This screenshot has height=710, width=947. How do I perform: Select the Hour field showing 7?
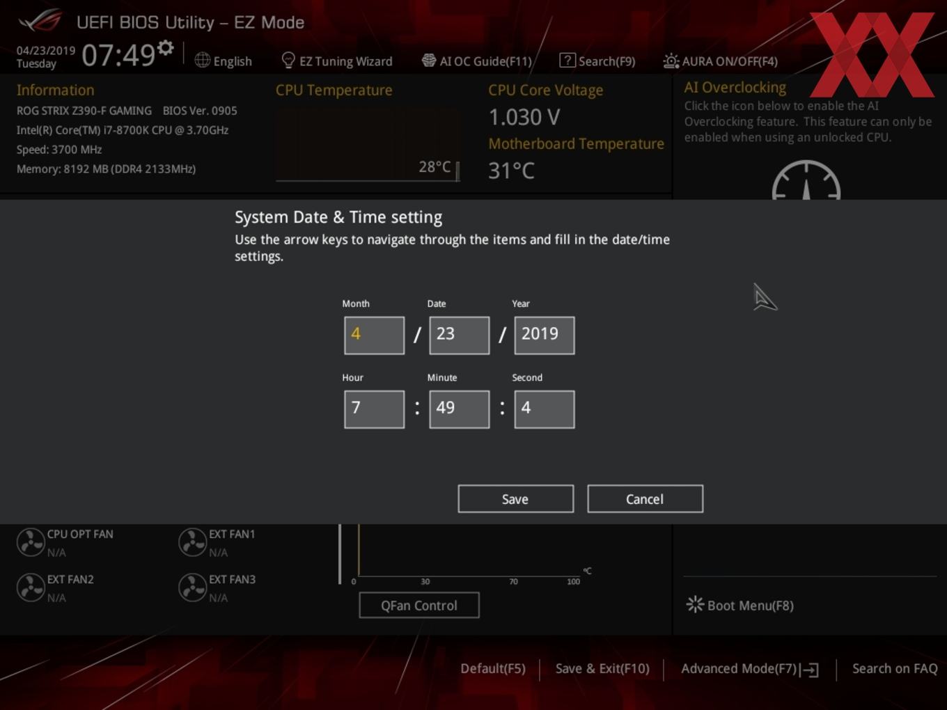(x=374, y=409)
